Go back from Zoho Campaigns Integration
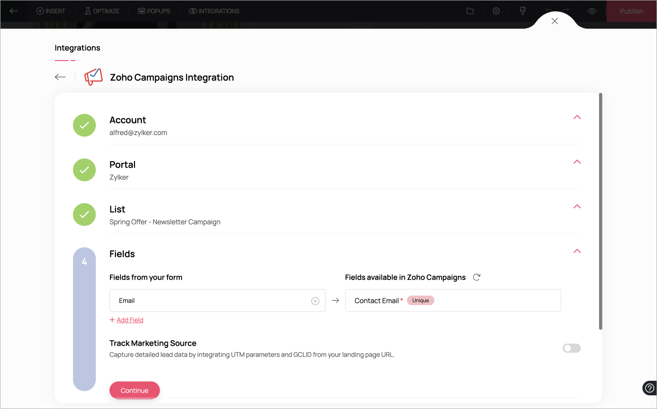Image resolution: width=657 pixels, height=409 pixels. [x=60, y=77]
